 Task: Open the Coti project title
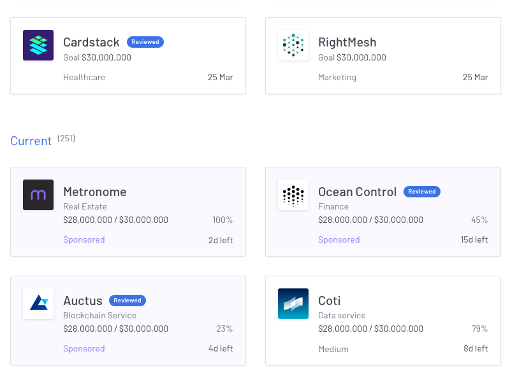tap(329, 301)
